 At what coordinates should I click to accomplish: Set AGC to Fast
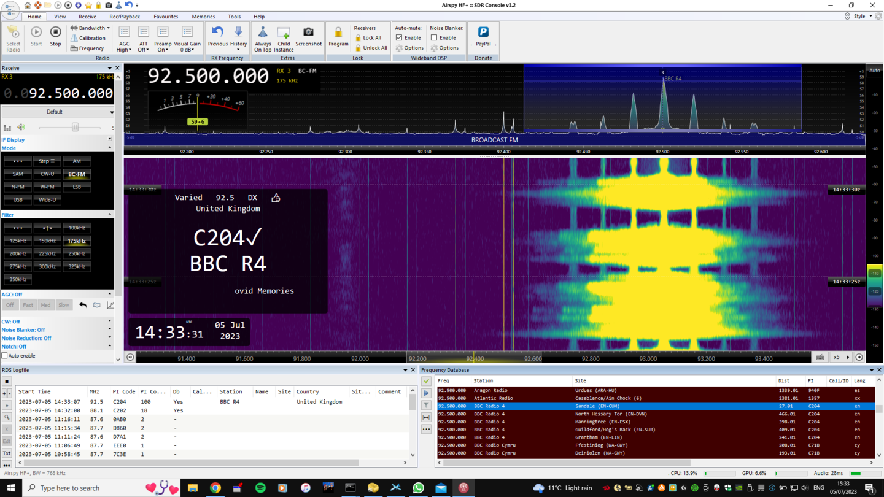[28, 305]
